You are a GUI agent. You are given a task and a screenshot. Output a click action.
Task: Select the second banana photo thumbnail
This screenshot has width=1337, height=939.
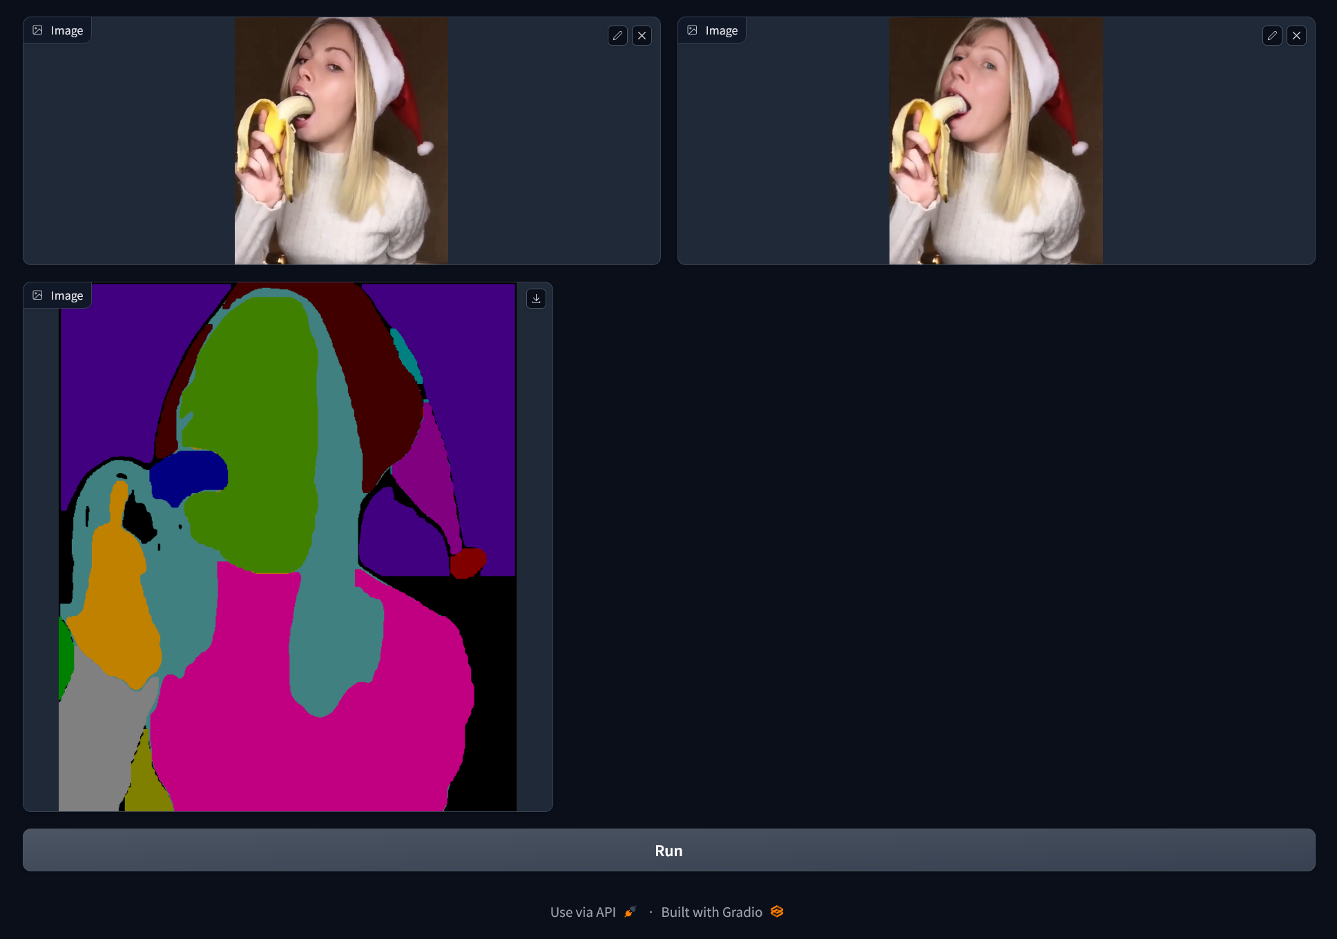[x=995, y=142]
